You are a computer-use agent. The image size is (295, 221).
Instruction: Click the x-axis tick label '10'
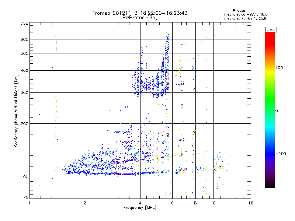pos(213,203)
